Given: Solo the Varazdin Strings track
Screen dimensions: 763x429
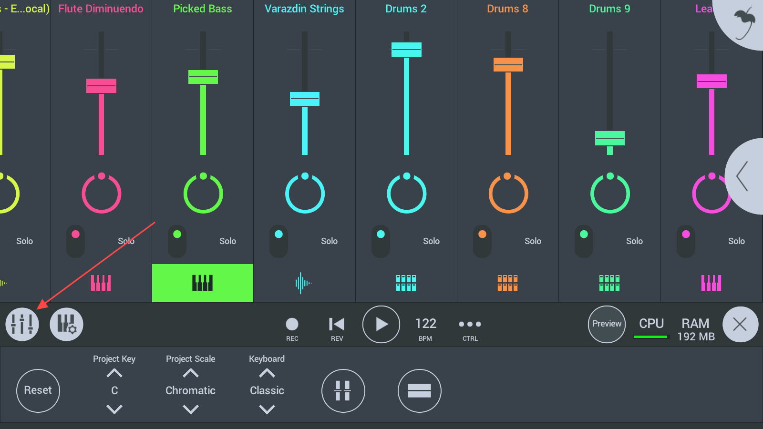Looking at the screenshot, I should (x=329, y=241).
